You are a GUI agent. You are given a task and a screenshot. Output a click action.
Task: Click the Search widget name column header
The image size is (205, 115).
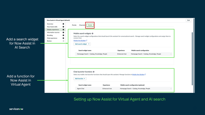click(x=85, y=50)
